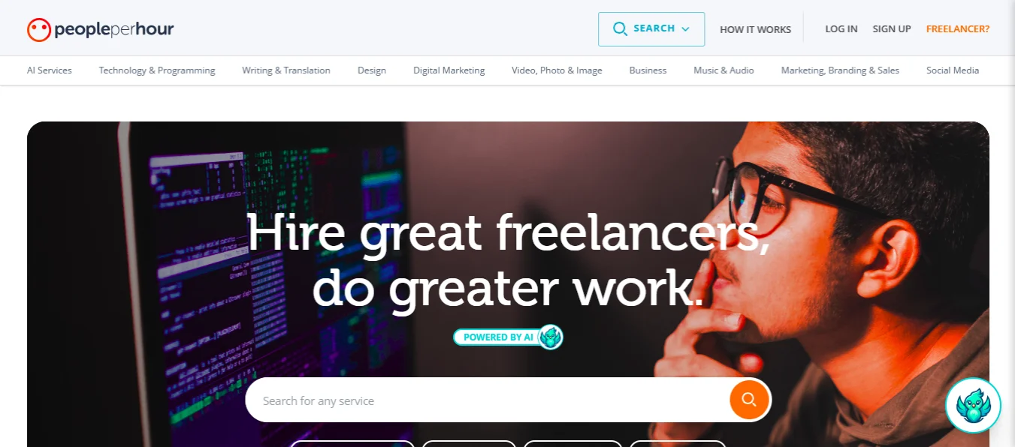
Task: Open the Design category
Action: tap(372, 70)
